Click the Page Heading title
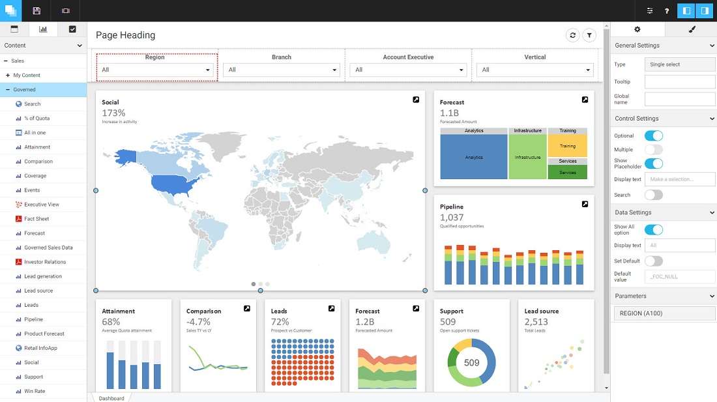Viewport: 717px width, 402px height. 125,35
